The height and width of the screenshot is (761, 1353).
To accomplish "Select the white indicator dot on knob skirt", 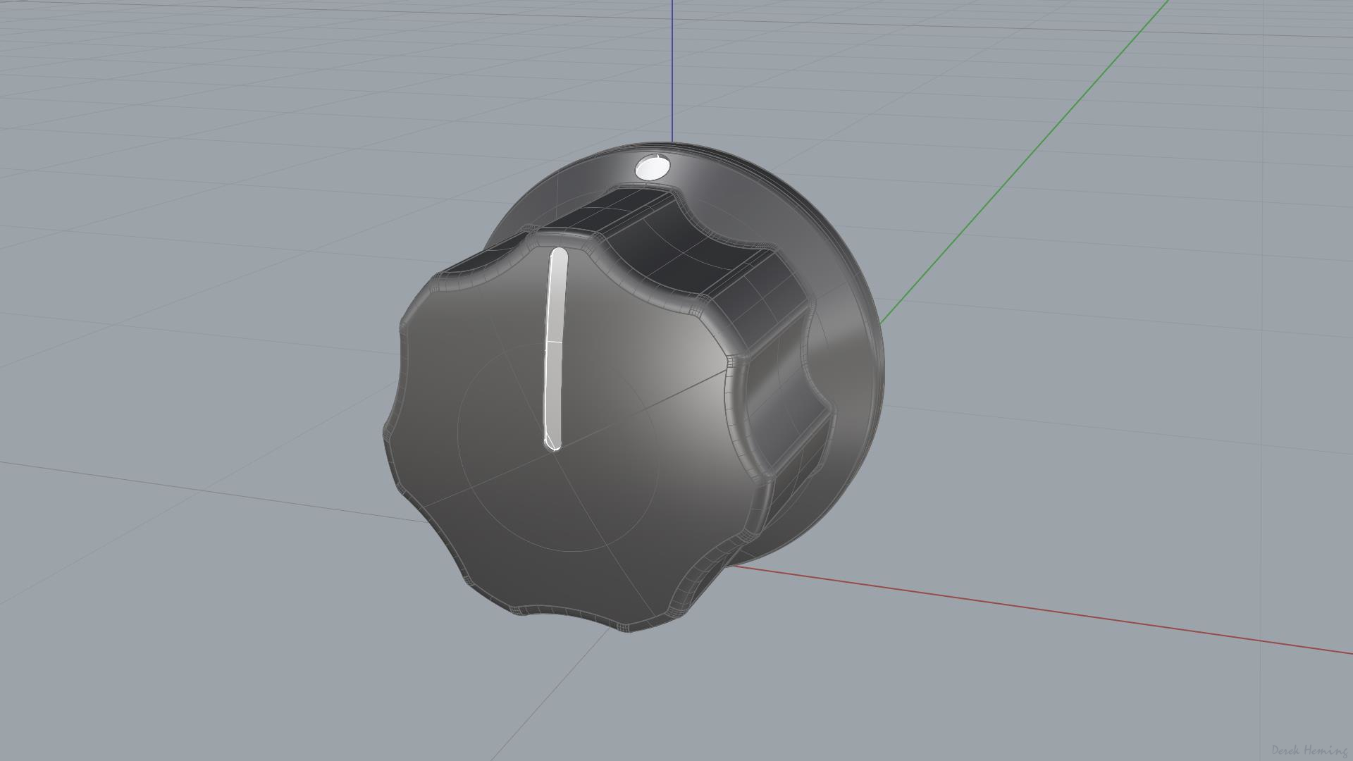I will [x=652, y=168].
